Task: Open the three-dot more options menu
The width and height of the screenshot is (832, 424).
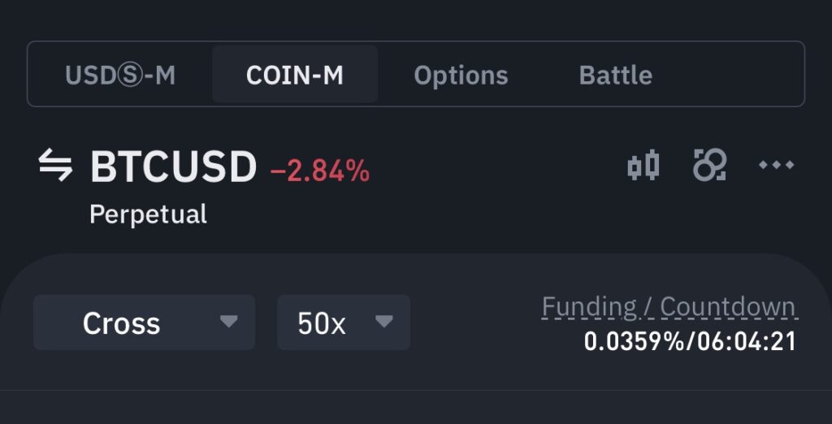Action: tap(776, 165)
